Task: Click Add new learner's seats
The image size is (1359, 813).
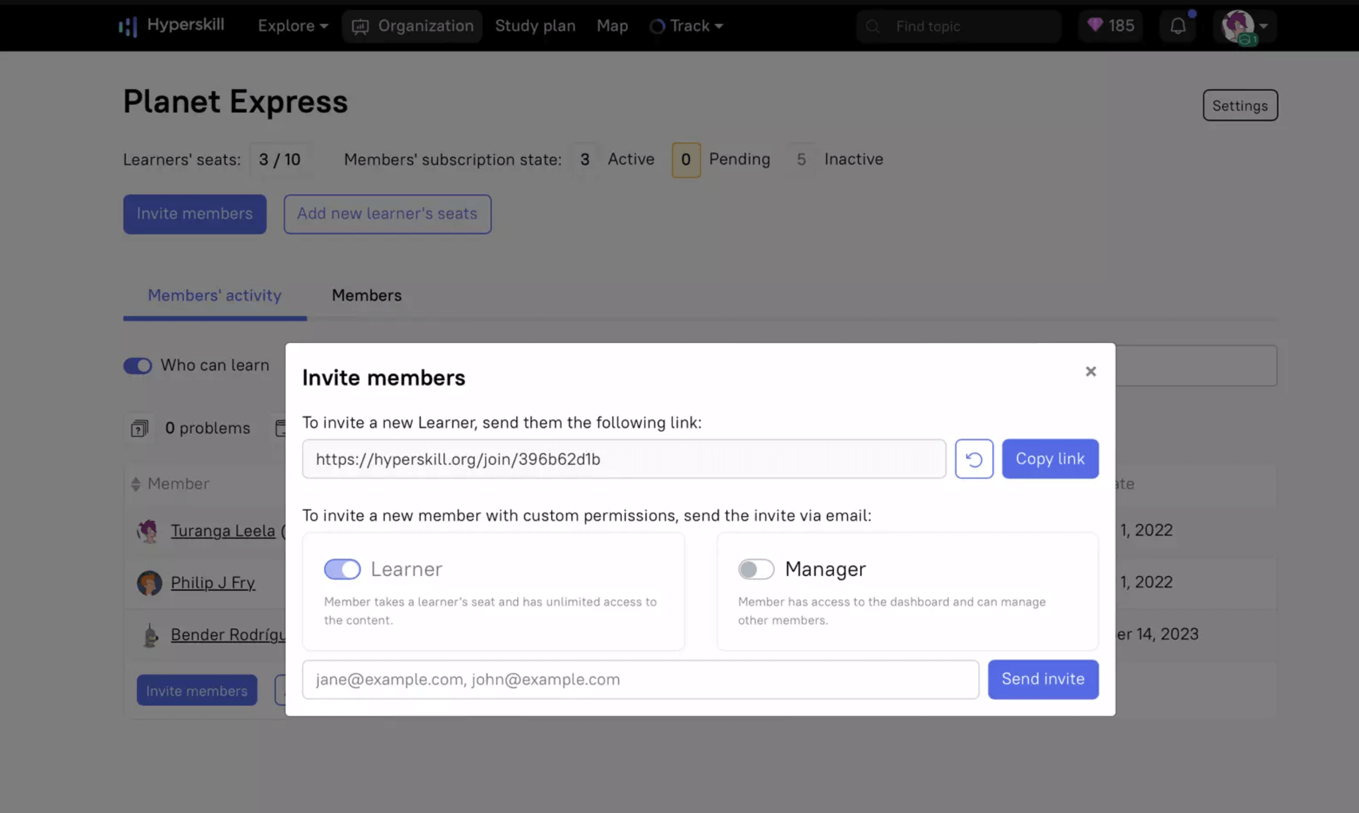Action: coord(387,214)
